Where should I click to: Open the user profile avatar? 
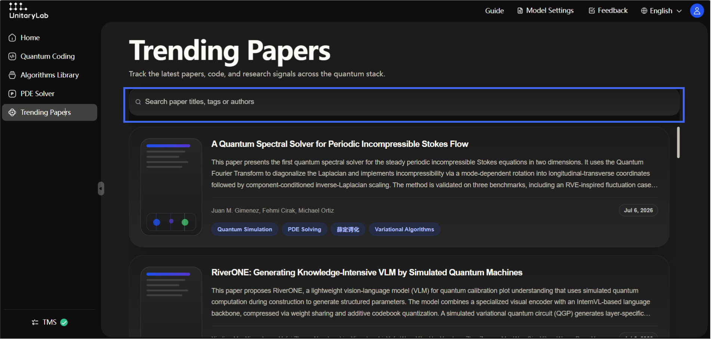tap(697, 11)
